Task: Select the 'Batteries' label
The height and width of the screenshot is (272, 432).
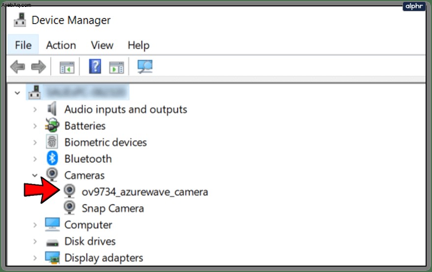Action: [x=85, y=126]
